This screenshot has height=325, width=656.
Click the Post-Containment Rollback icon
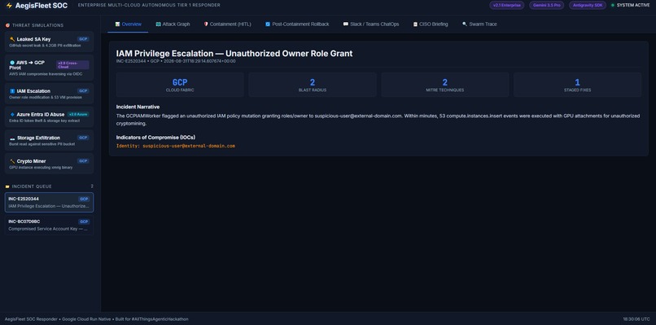click(268, 24)
